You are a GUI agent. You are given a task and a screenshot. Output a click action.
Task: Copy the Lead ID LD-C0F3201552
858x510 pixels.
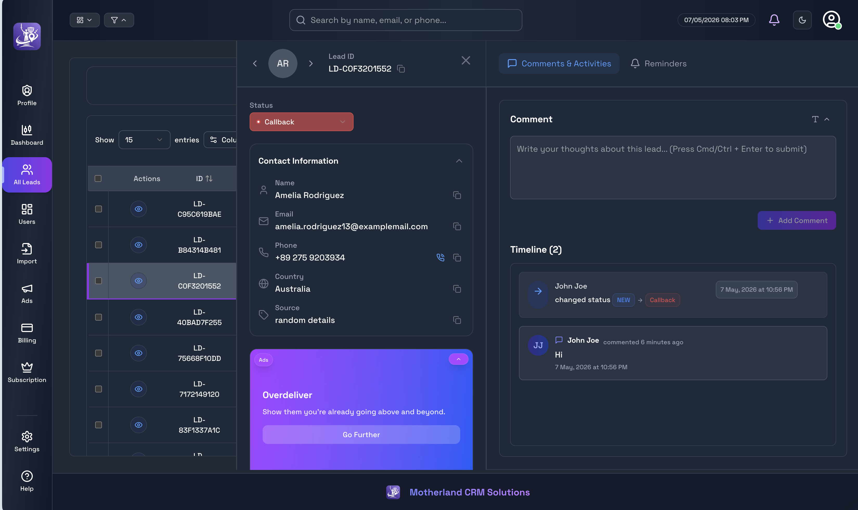pyautogui.click(x=401, y=69)
